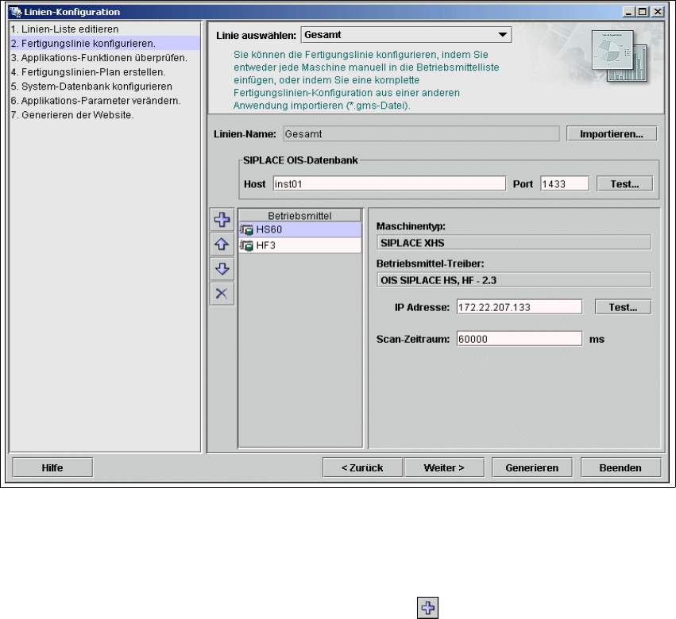Click the Scan-Zeitraum input field
Screen dimensions: 676x619
(519, 339)
